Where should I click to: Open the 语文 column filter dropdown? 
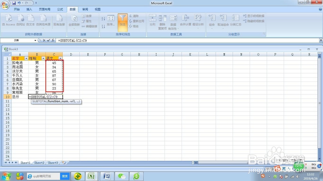(60, 59)
